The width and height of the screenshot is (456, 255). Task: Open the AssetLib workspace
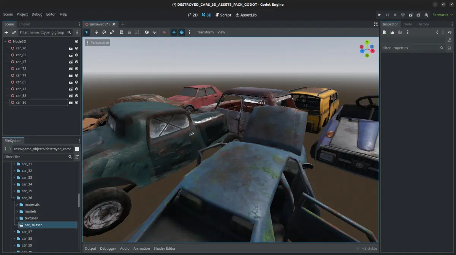click(246, 15)
